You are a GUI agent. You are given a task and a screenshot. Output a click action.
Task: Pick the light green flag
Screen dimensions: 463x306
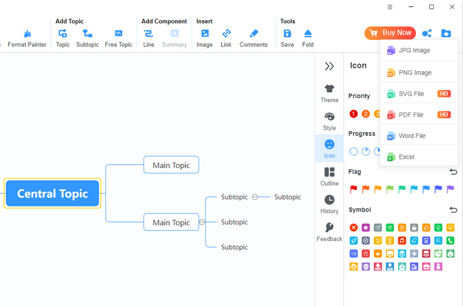[x=390, y=189]
